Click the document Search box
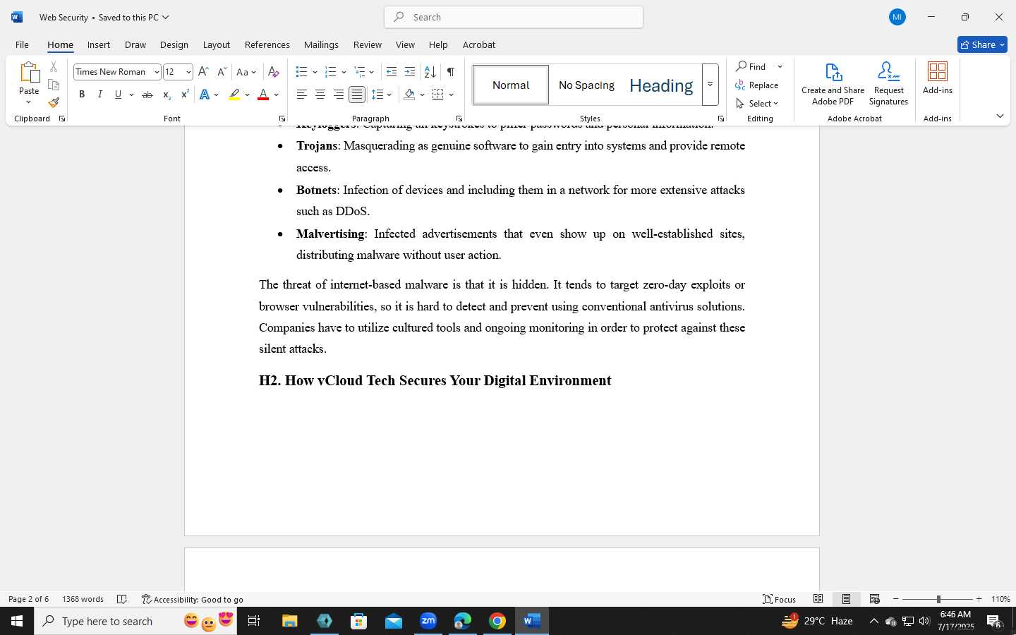1016x635 pixels. click(x=514, y=17)
